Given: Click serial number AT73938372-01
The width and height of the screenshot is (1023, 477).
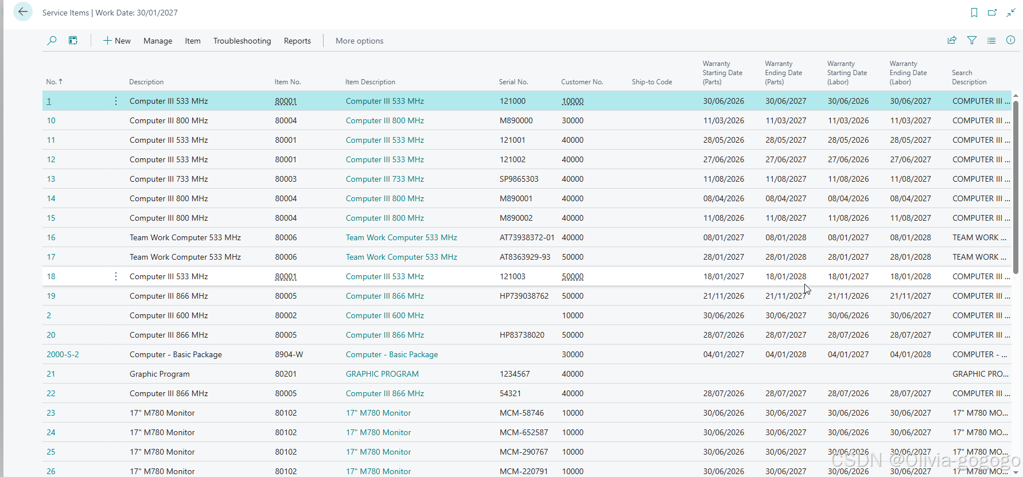Looking at the screenshot, I should [x=527, y=237].
